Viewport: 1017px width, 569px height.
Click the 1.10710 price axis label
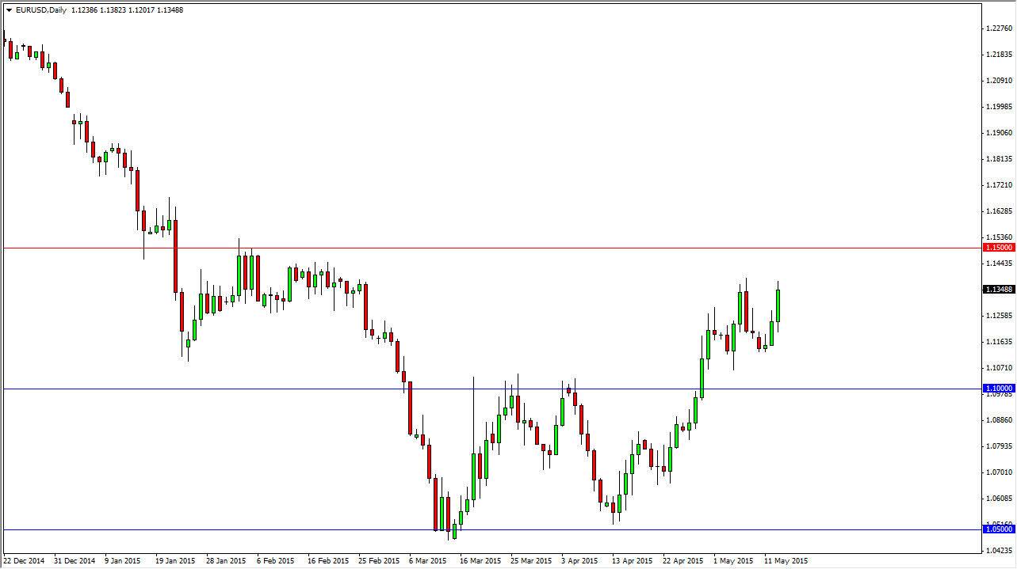click(1000, 368)
